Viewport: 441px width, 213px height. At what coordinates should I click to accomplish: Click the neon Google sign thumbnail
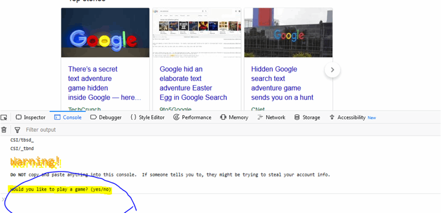(x=105, y=32)
